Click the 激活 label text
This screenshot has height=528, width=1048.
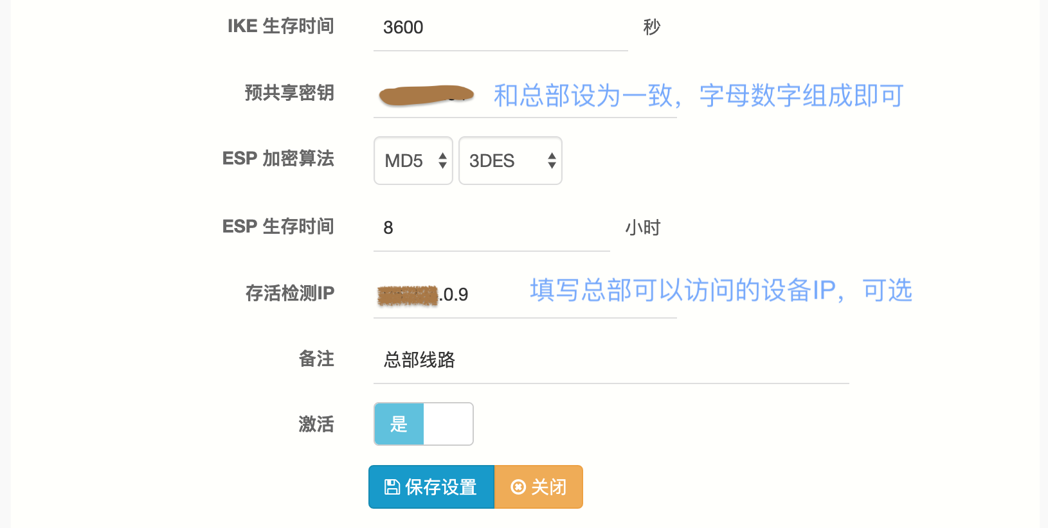point(316,424)
